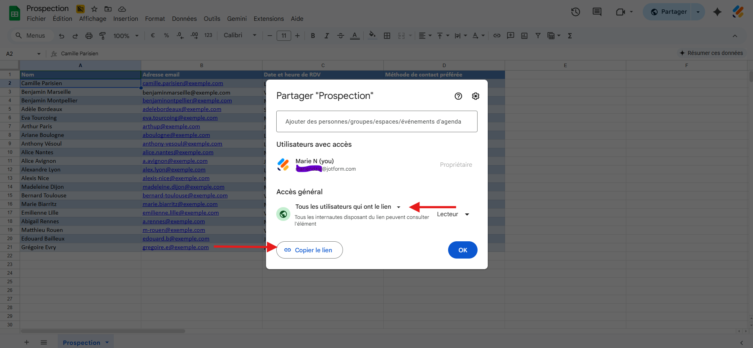Insert a comment from toolbar

coord(511,36)
